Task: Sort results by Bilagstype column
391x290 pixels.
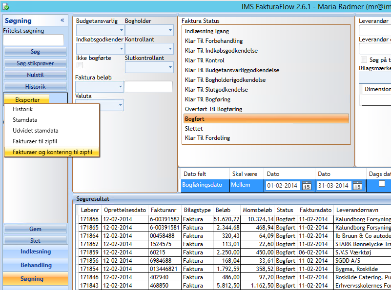Action: pos(197,210)
